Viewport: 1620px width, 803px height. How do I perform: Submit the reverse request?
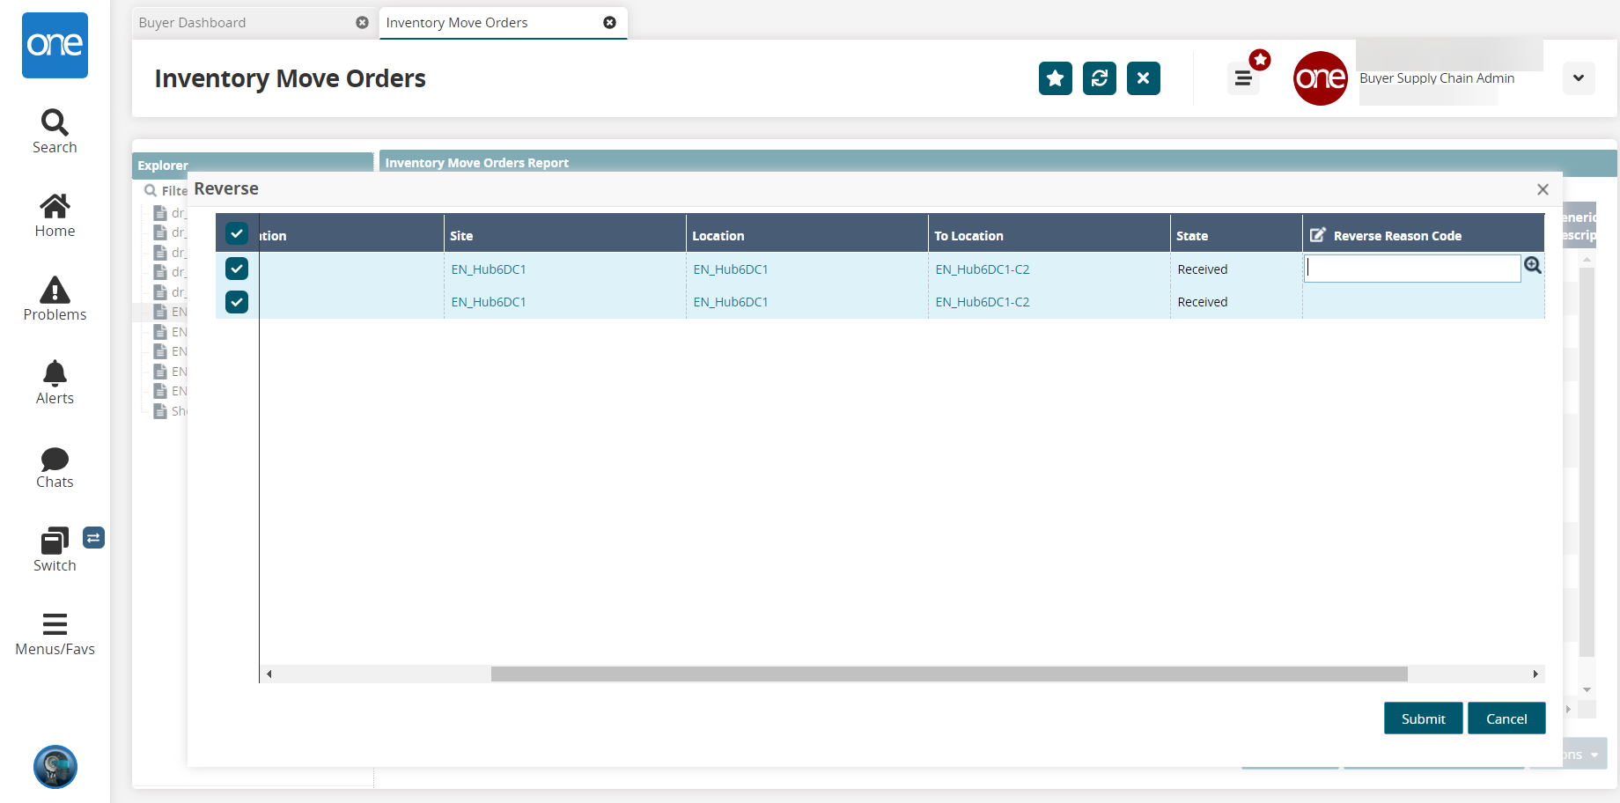tap(1423, 718)
